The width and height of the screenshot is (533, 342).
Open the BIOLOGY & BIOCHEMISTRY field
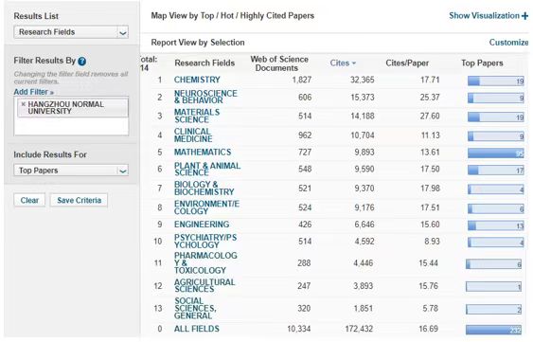[x=204, y=189]
